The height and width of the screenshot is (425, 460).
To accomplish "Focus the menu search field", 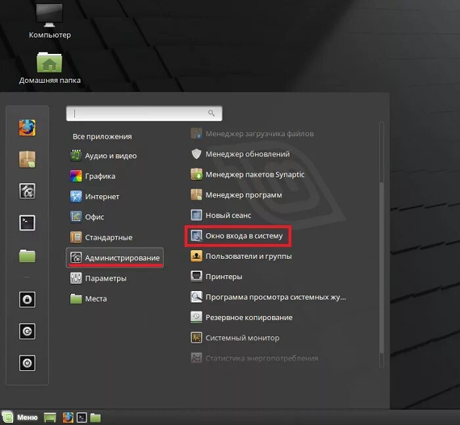I will click(x=144, y=113).
